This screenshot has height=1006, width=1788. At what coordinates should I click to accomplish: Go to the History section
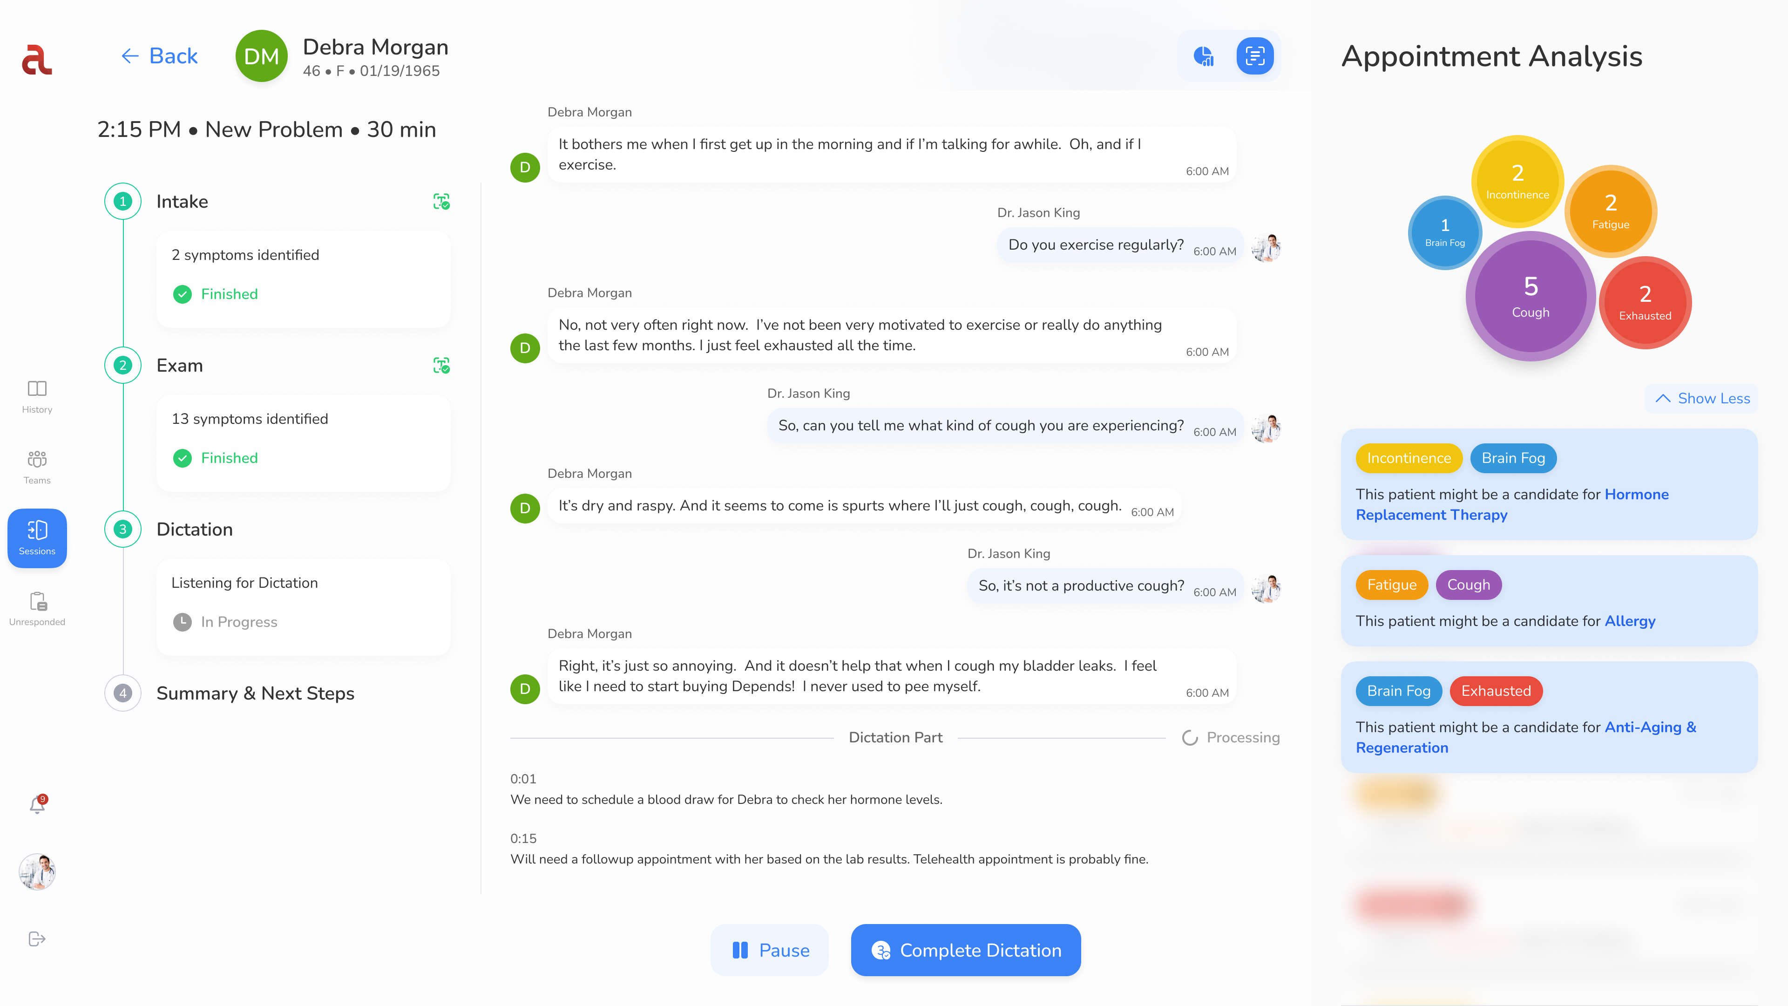pos(37,397)
